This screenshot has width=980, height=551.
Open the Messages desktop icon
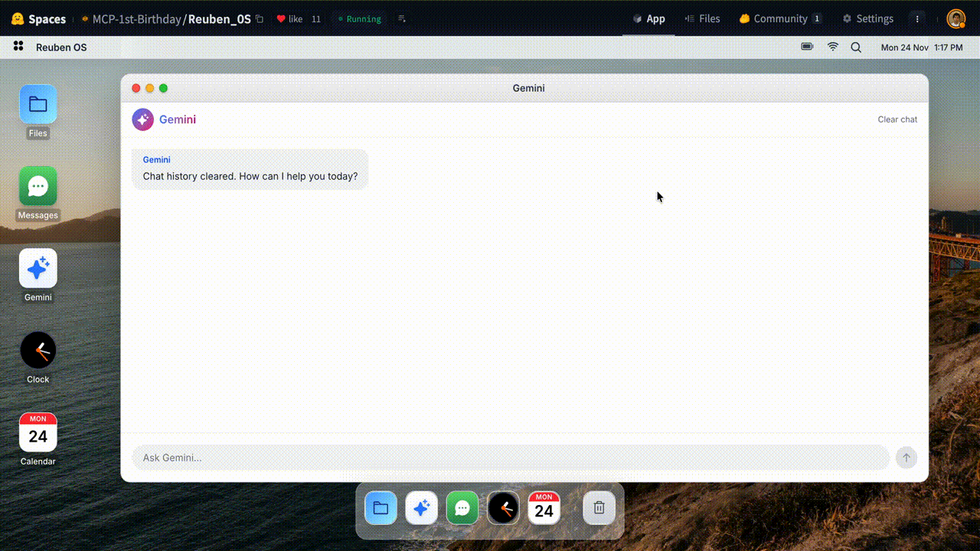[38, 187]
